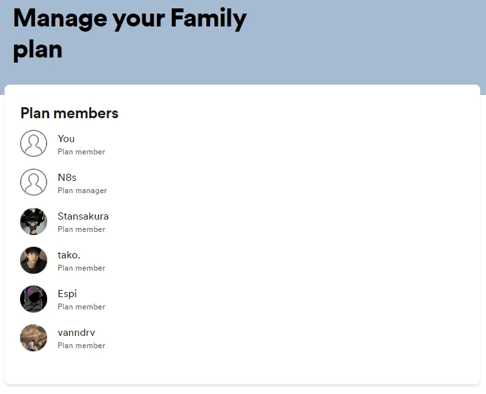Viewport: 486px width, 394px height.
Task: Select the member name tako.
Action: [69, 255]
